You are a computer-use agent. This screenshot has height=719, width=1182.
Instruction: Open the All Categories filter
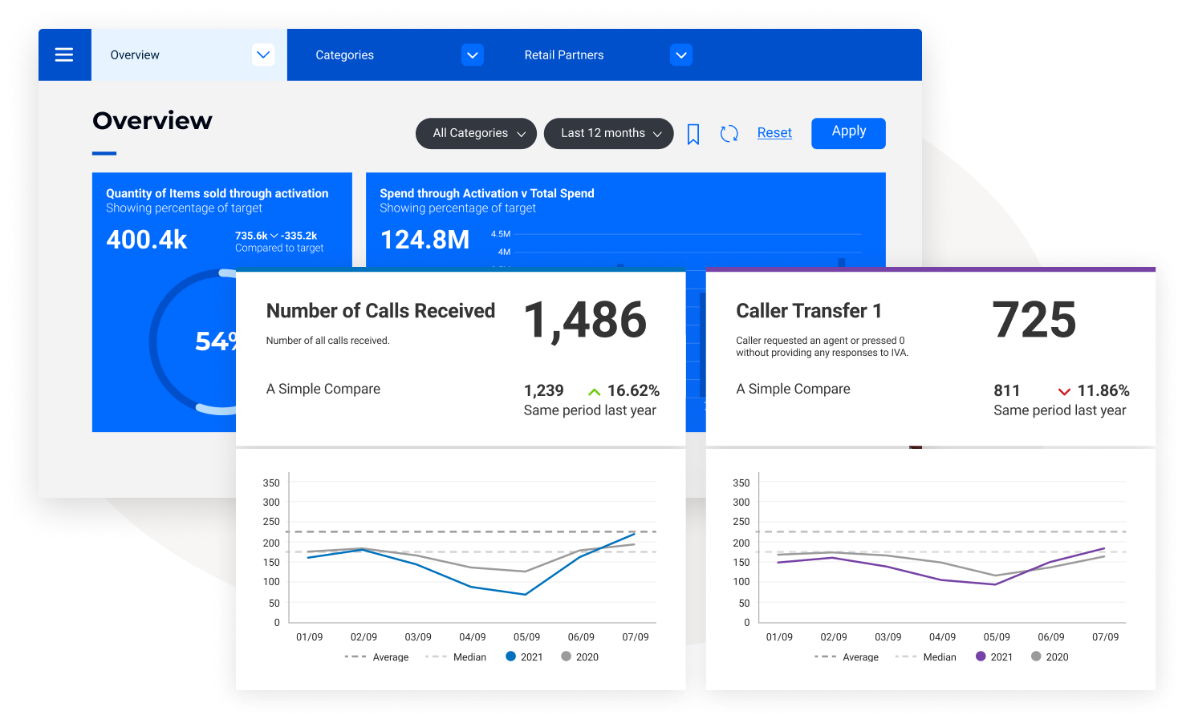coord(479,133)
